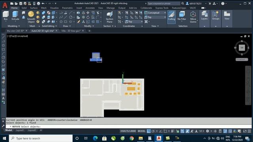Toggle polar tracking in status bar

coord(153,131)
